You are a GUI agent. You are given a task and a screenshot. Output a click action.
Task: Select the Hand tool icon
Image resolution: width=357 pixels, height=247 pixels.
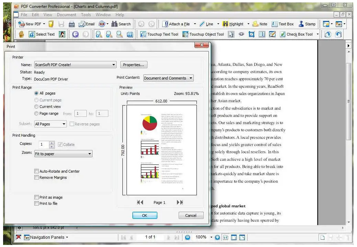click(x=21, y=34)
